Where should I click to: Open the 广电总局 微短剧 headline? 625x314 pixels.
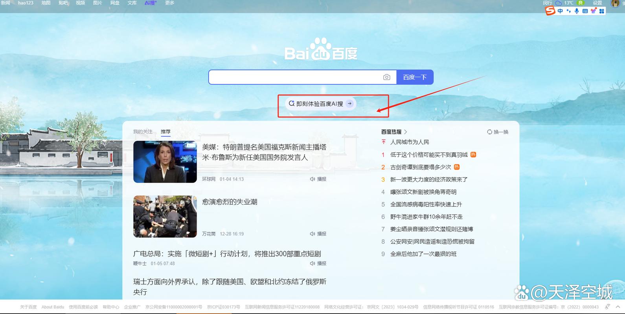click(x=227, y=254)
